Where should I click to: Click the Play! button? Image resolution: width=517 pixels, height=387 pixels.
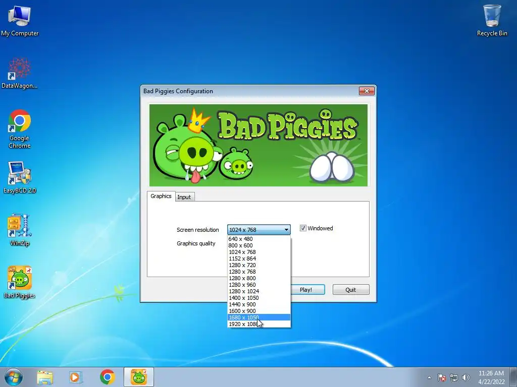coord(307,290)
